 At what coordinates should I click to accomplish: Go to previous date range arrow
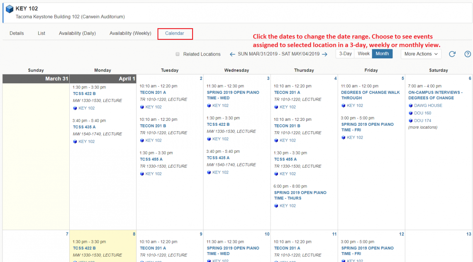tap(232, 54)
